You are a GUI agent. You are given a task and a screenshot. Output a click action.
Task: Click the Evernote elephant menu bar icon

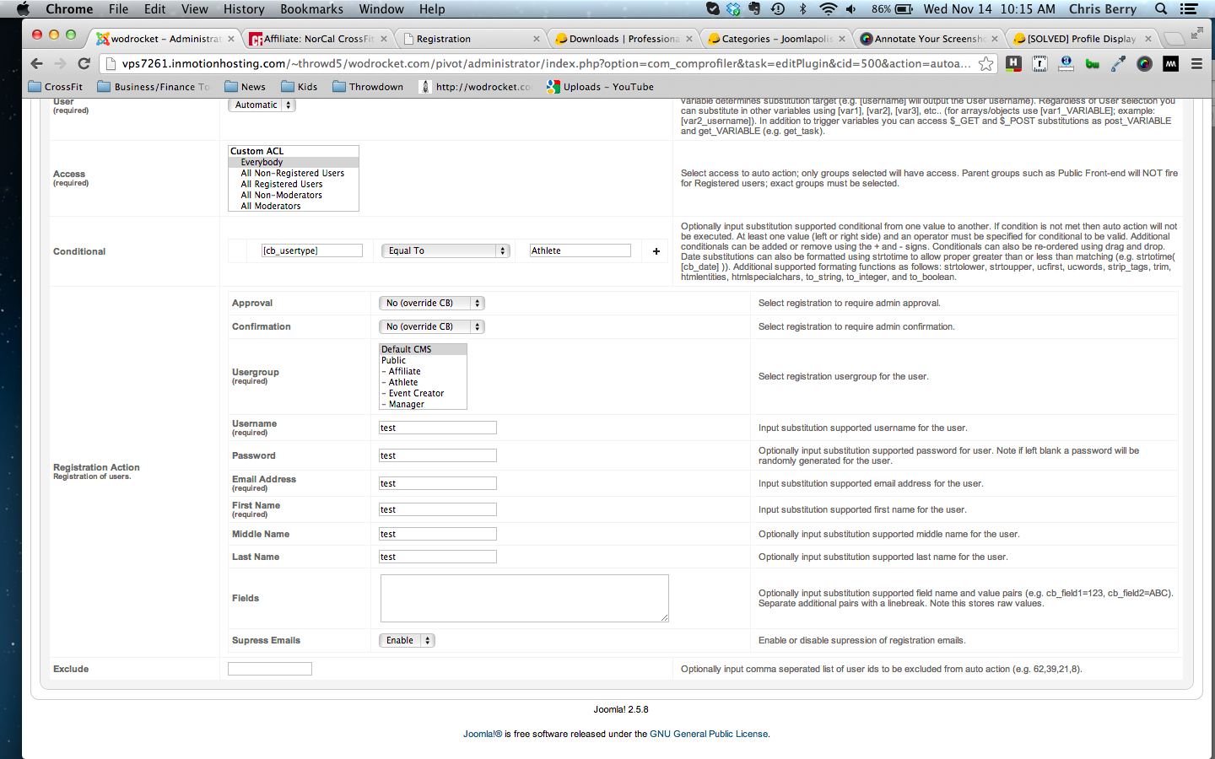coord(754,8)
